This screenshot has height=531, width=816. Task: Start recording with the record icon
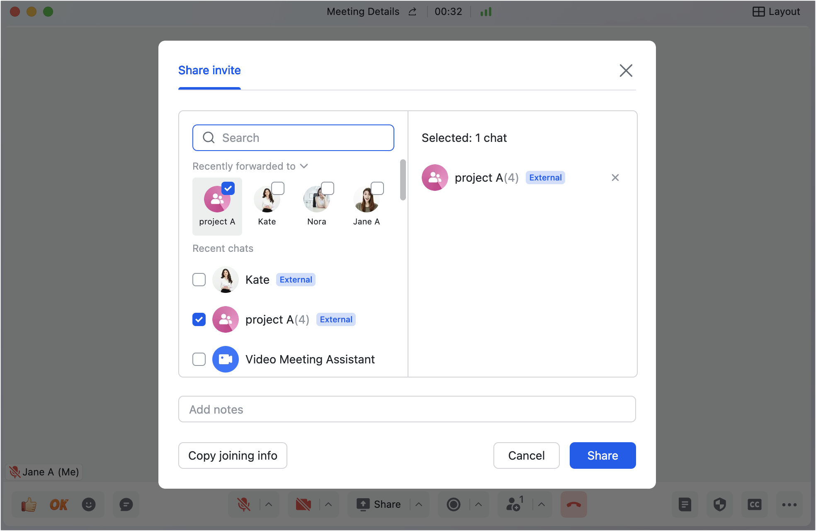pos(454,504)
